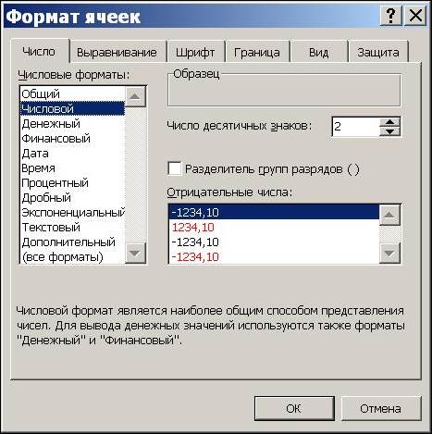Increase decimal places with up spinner arrow
The height and width of the screenshot is (434, 432).
coord(390,122)
